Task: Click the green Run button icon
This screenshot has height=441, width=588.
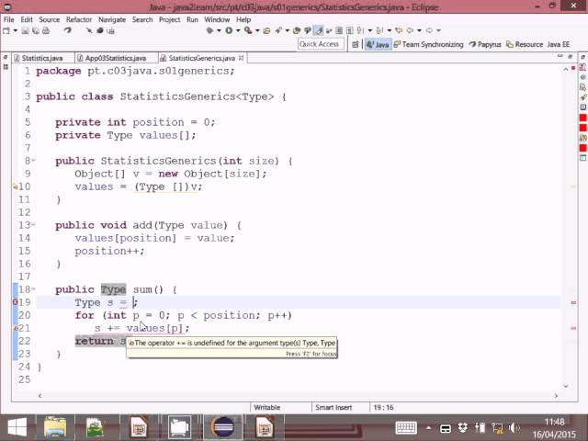Action: (x=229, y=30)
